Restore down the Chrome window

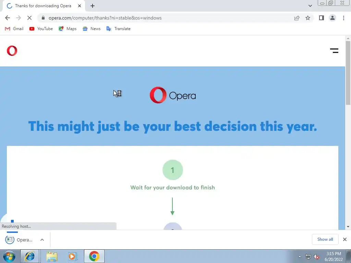pyautogui.click(x=330, y=3)
